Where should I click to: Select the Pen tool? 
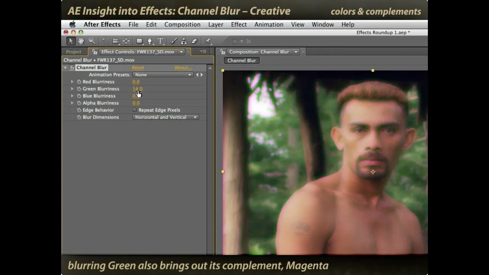point(150,41)
